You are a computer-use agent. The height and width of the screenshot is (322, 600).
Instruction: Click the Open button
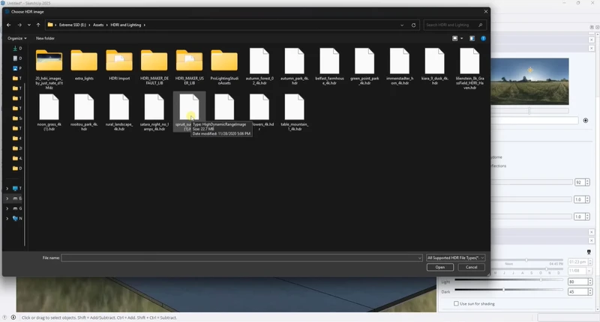pos(439,267)
